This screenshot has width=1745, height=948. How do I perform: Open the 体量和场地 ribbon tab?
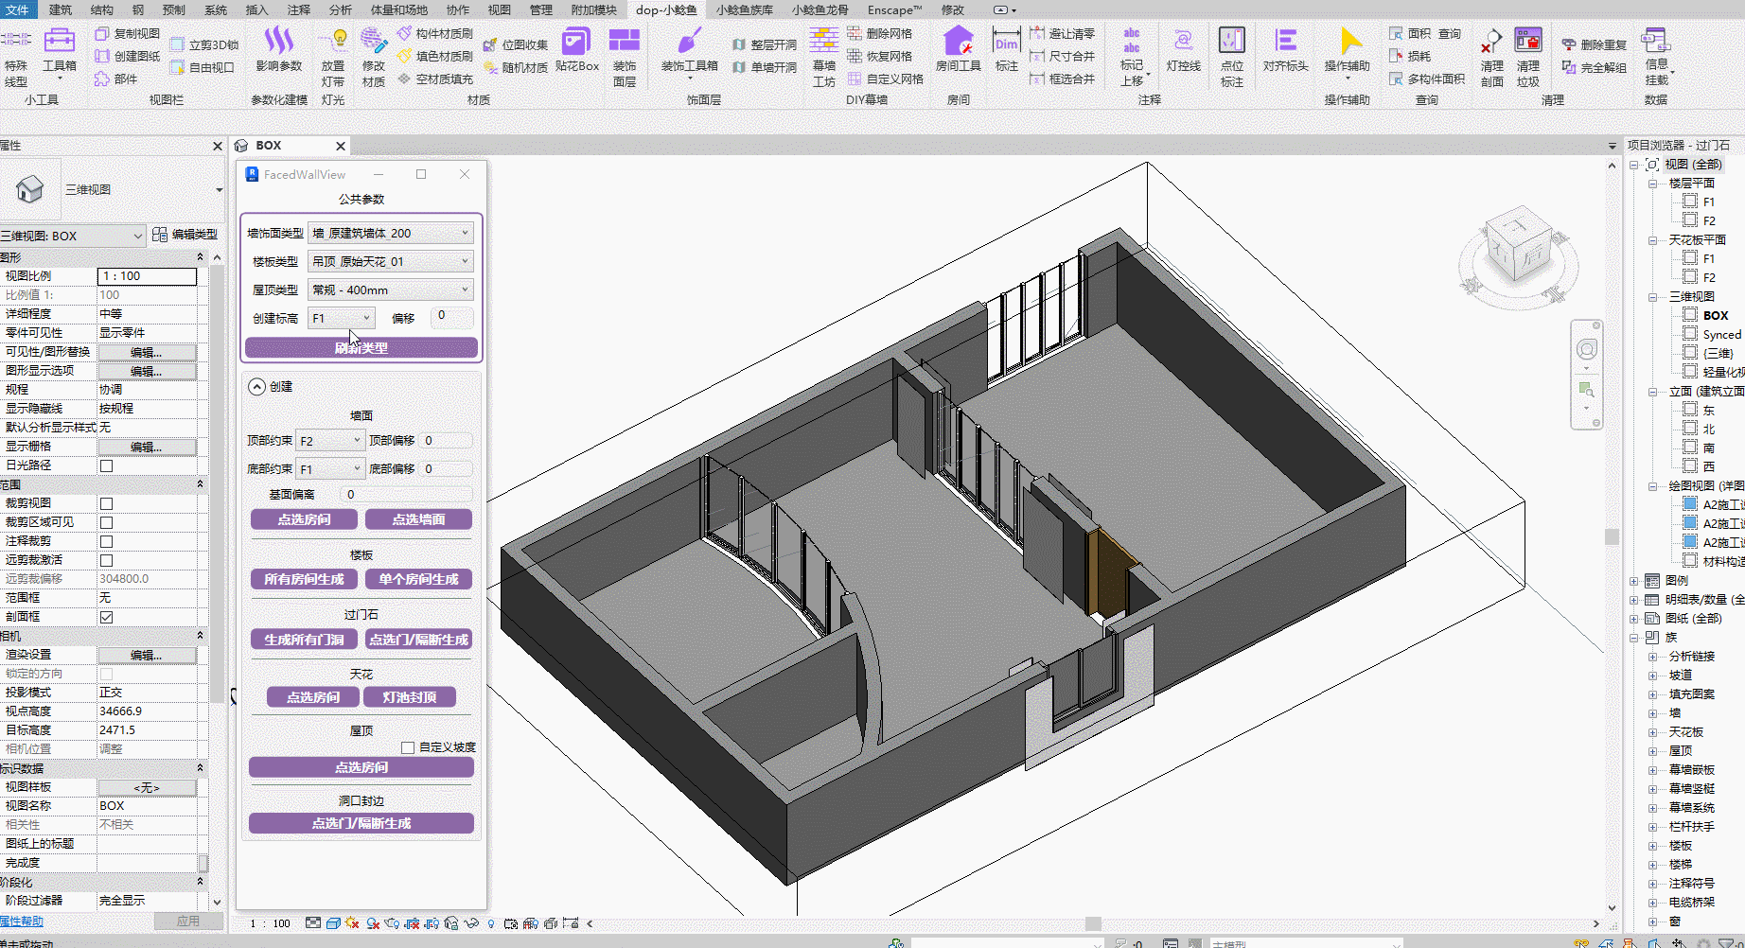pyautogui.click(x=398, y=9)
